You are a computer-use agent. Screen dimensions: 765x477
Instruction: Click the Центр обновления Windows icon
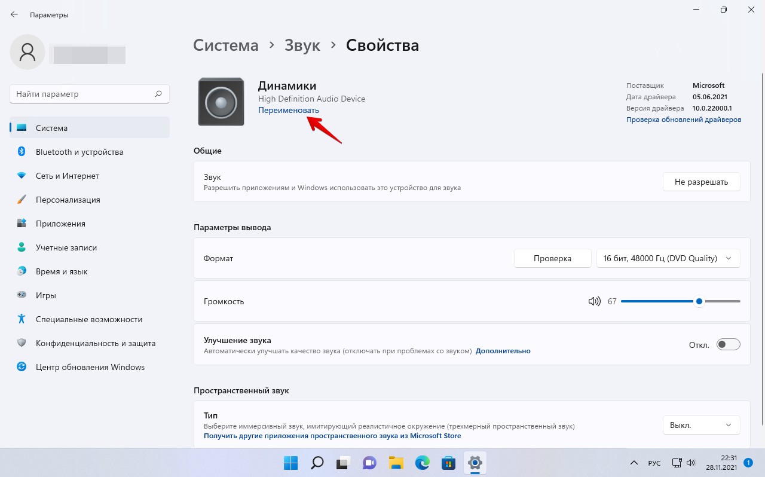22,367
